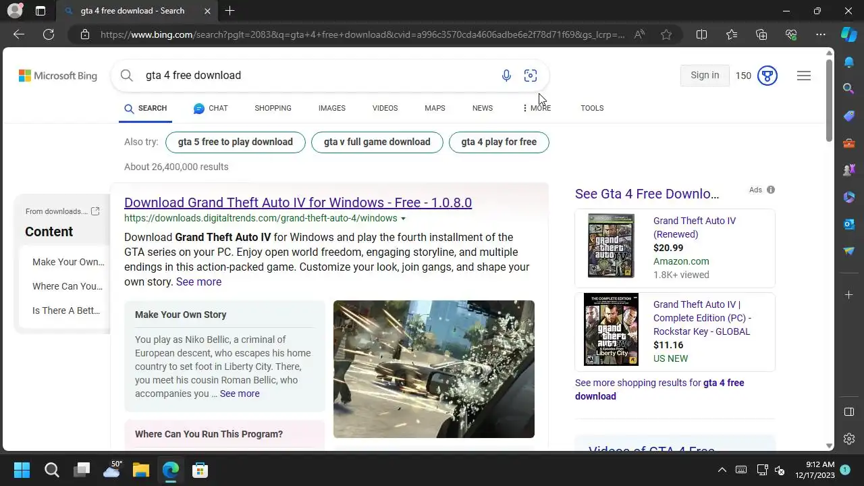Open Microsoft Store from the taskbar
Screen dimensions: 864x486
tap(200, 470)
